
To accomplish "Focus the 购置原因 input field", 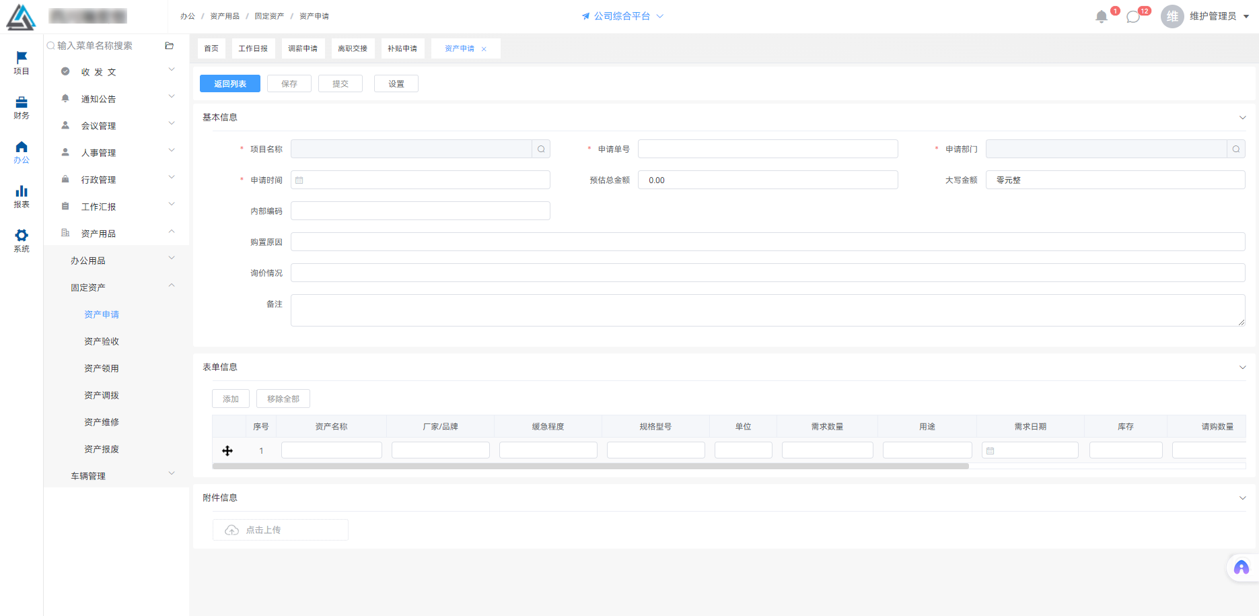I will (x=768, y=242).
